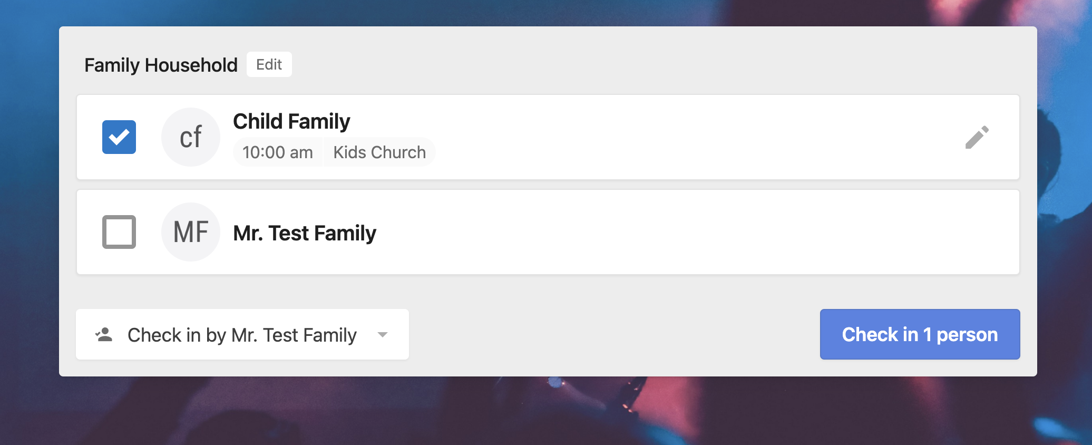Click empty space in Mr. Test Family row

tap(685, 232)
